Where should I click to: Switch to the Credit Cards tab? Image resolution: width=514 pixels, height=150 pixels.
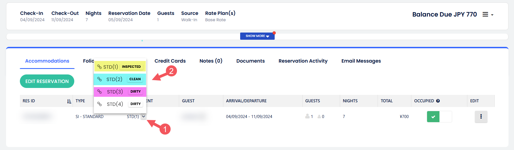pos(170,61)
